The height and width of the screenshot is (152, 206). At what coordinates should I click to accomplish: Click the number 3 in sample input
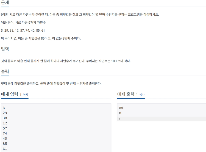[x=4, y=108]
